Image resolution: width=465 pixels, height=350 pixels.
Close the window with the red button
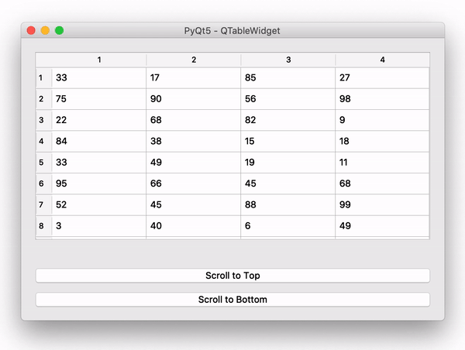(31, 30)
